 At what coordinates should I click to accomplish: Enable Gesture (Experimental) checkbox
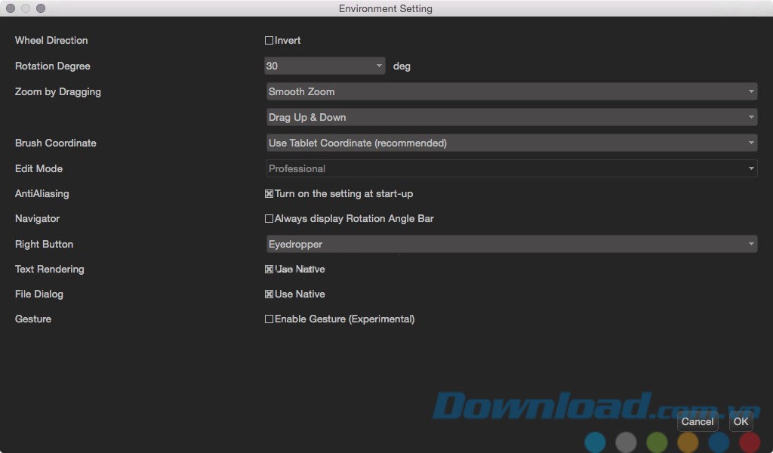269,319
